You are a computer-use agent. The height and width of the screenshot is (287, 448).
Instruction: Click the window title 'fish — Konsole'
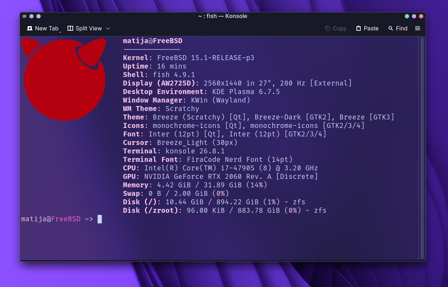point(228,16)
